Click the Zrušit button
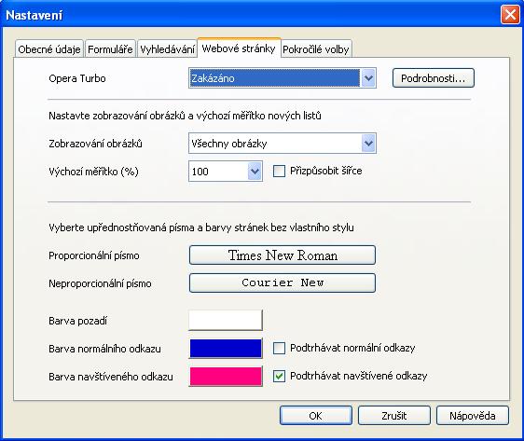The height and width of the screenshot is (441, 524). coord(394,416)
